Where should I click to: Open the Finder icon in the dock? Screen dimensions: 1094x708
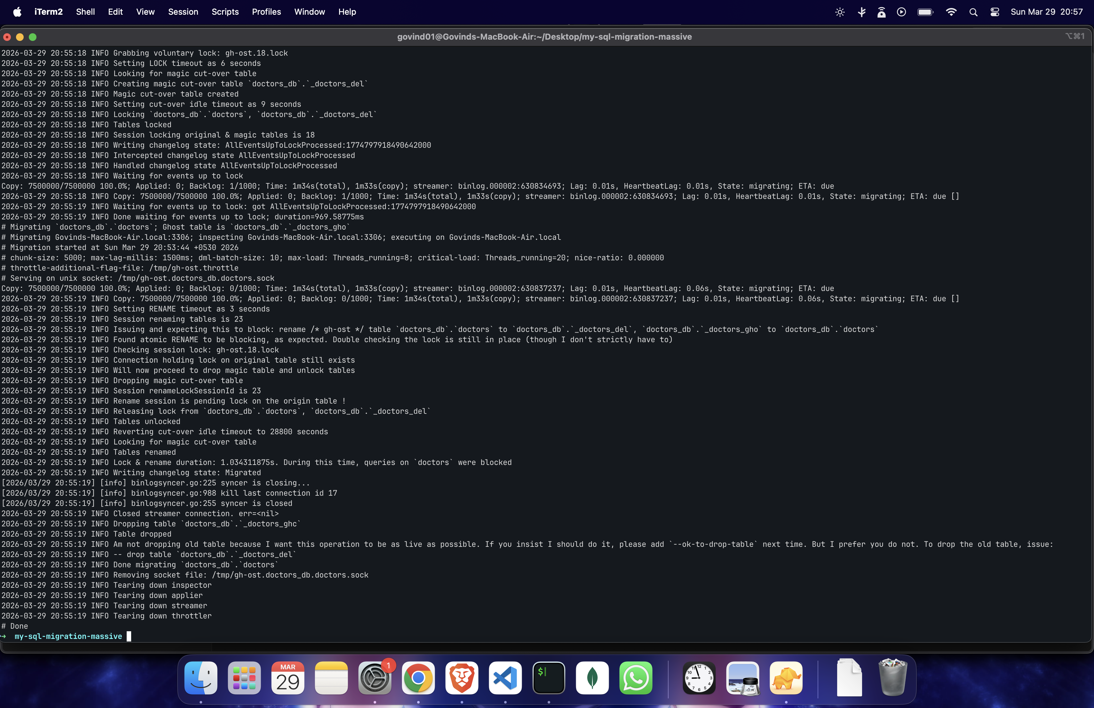[x=201, y=678]
